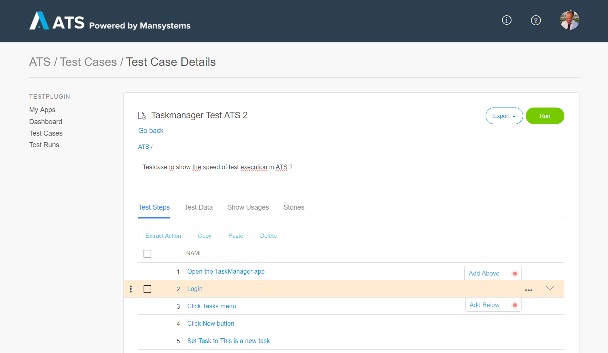Image resolution: width=608 pixels, height=353 pixels.
Task: Click the red record dot on Add Above
Action: coord(515,274)
